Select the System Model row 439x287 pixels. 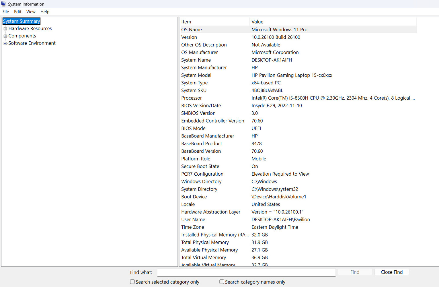(298, 75)
